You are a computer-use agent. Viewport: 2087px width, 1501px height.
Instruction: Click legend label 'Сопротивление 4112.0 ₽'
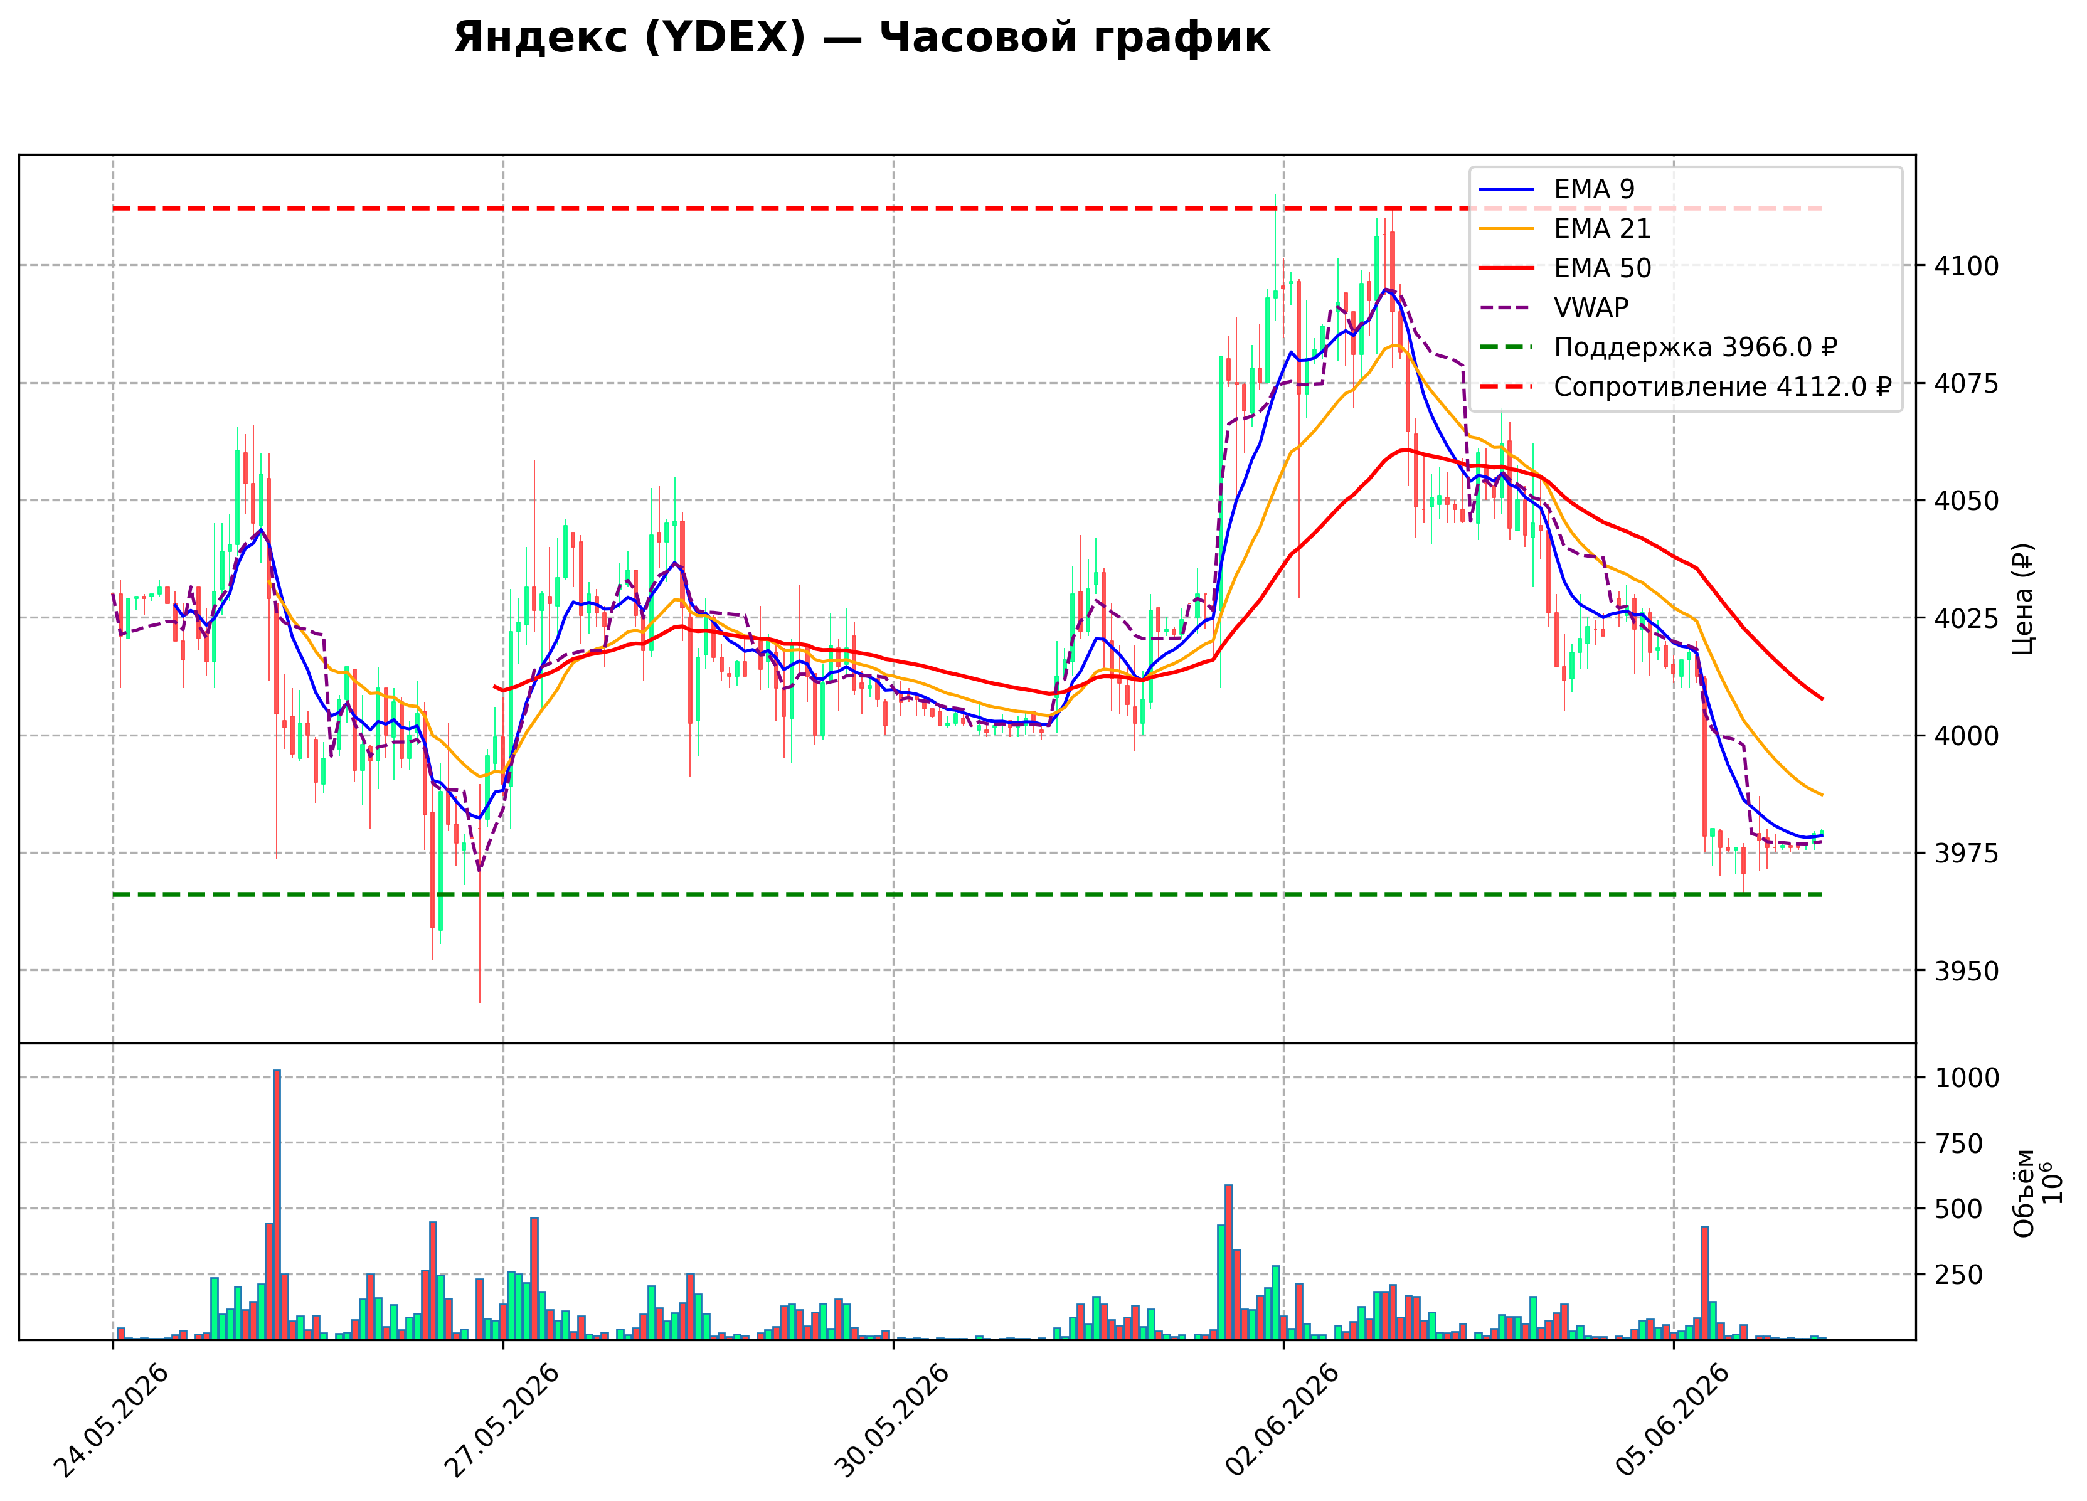tap(1723, 386)
